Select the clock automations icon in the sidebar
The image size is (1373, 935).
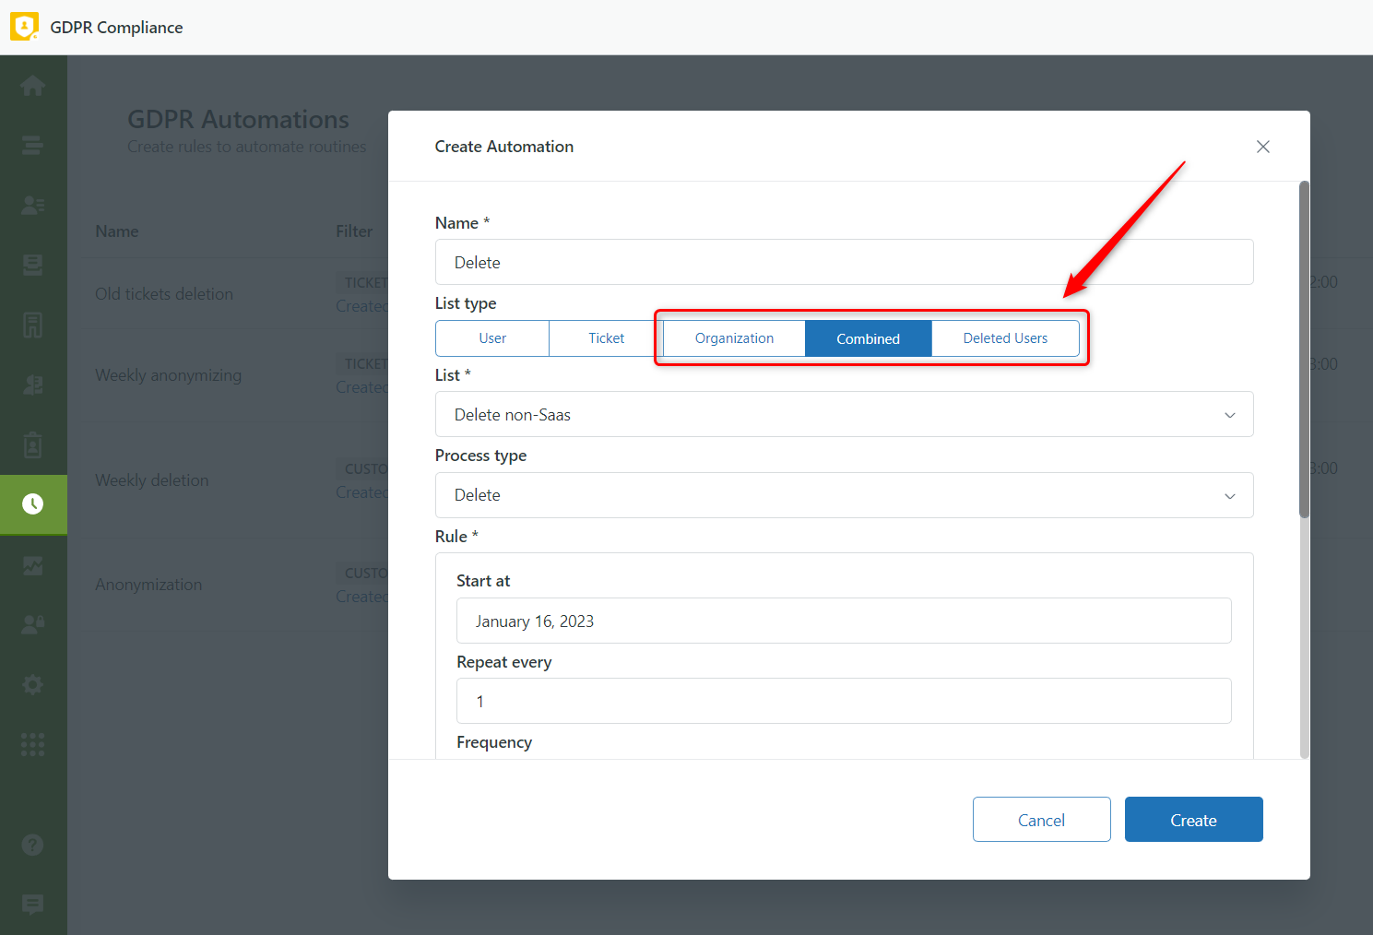pyautogui.click(x=33, y=504)
